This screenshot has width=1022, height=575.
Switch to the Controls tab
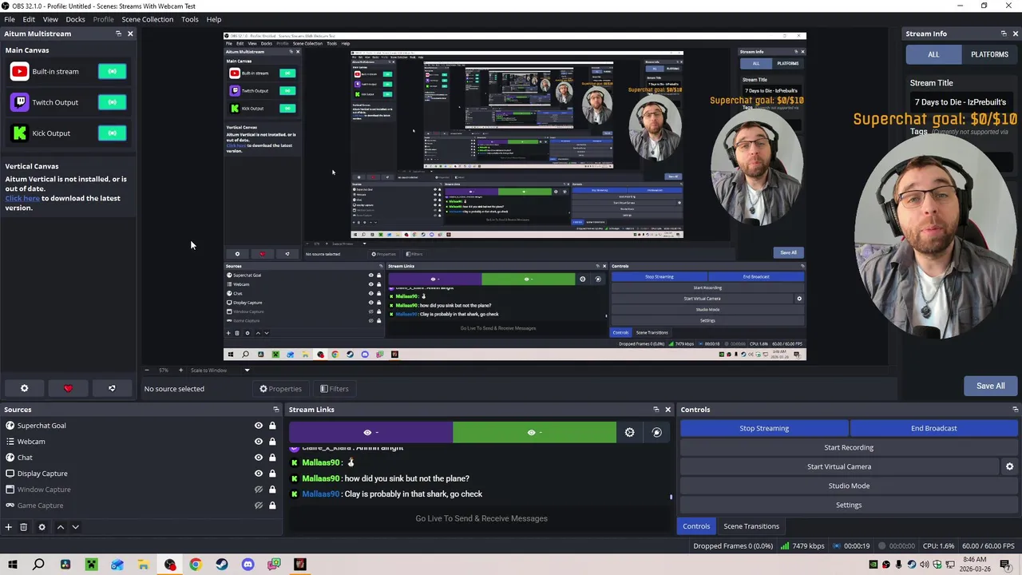[x=696, y=526]
